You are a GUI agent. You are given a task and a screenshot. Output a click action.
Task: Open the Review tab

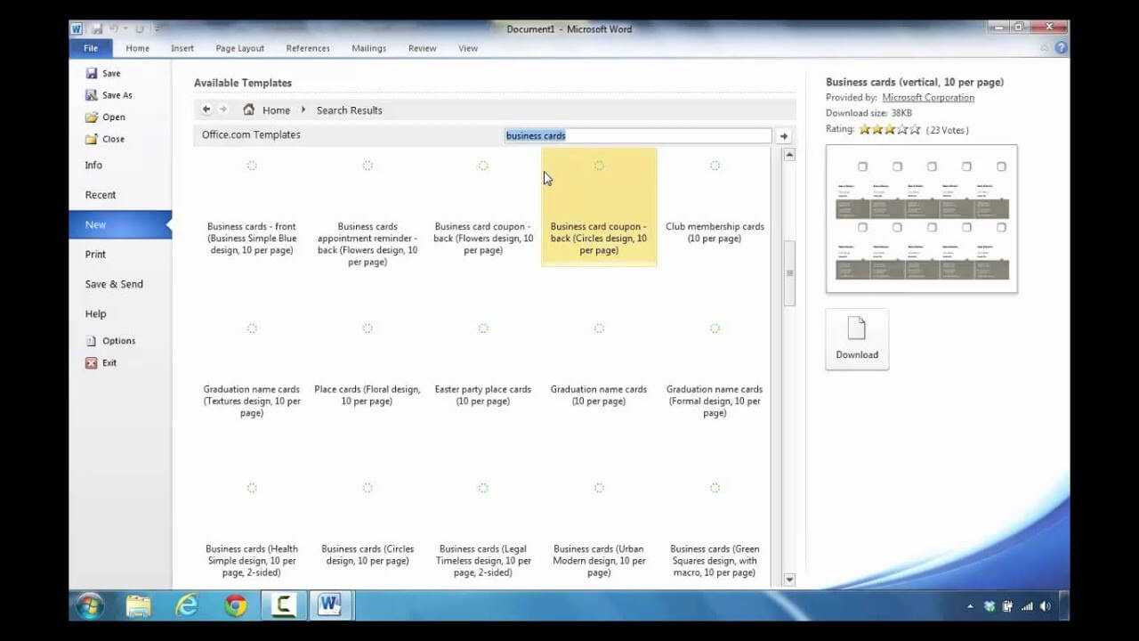[423, 48]
